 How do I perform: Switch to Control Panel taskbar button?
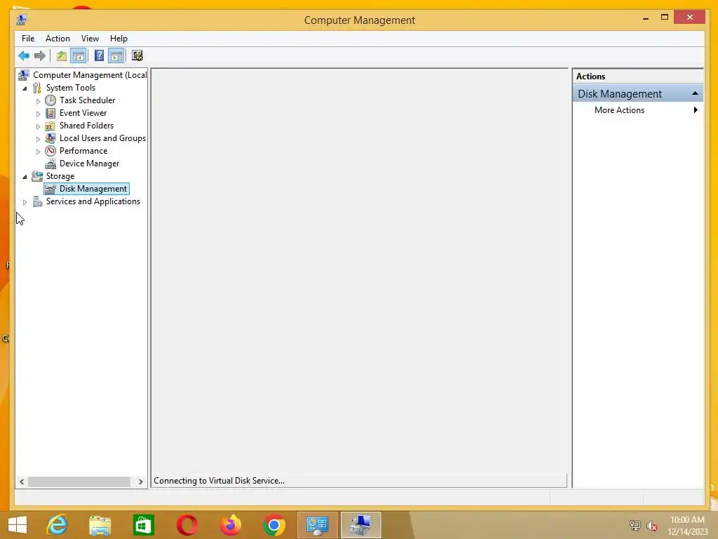318,525
